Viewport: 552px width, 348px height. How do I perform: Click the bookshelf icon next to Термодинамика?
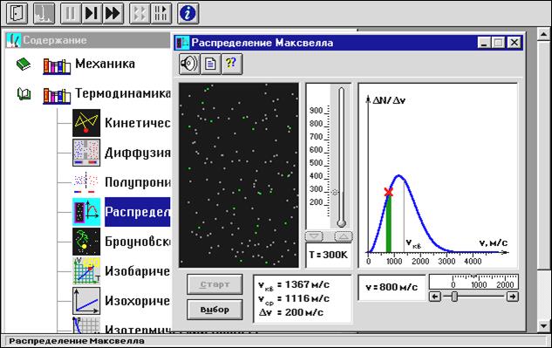point(57,96)
